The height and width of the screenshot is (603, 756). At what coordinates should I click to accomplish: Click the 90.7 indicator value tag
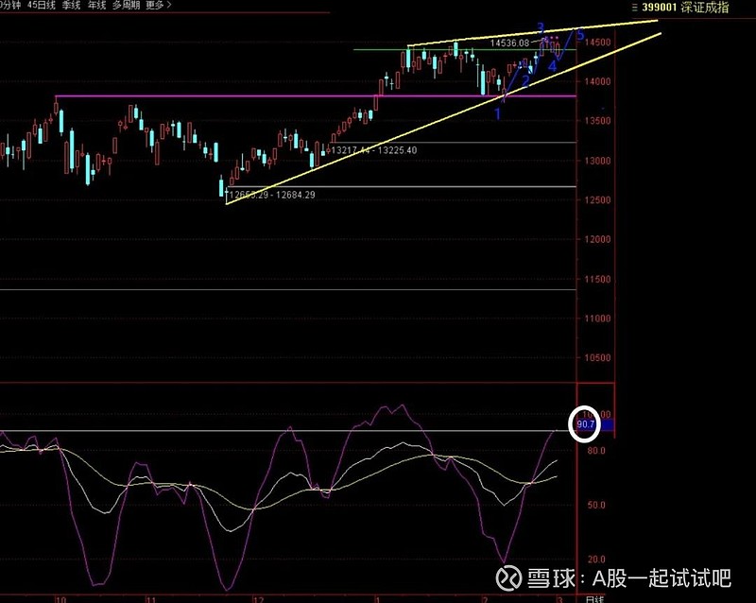coord(586,424)
